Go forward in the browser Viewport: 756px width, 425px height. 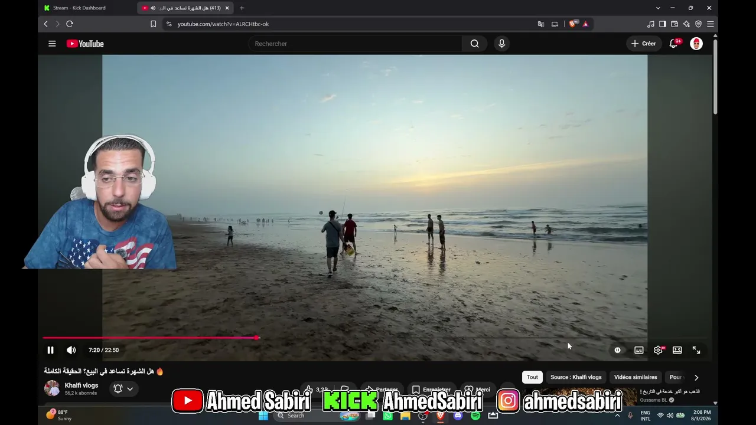point(57,24)
